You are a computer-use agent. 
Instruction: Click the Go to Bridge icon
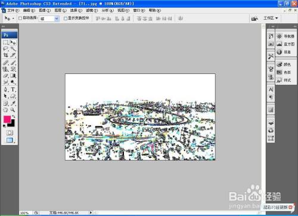point(254,18)
